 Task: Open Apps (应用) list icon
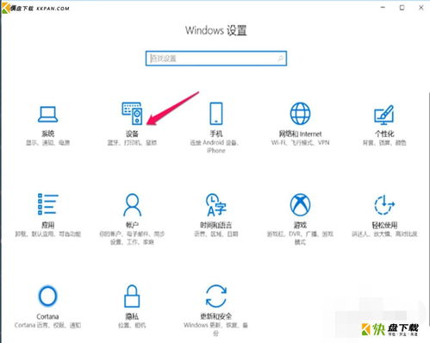(48, 204)
